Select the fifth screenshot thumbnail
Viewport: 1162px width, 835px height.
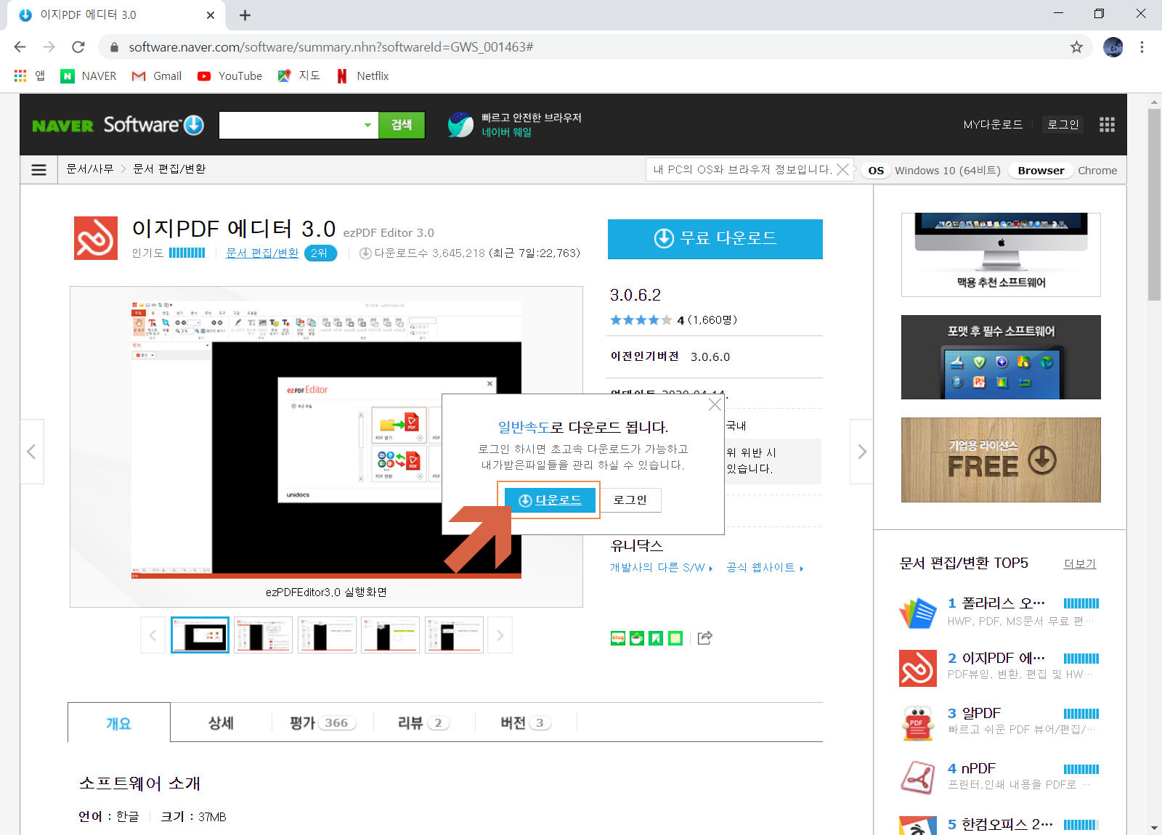(x=454, y=635)
